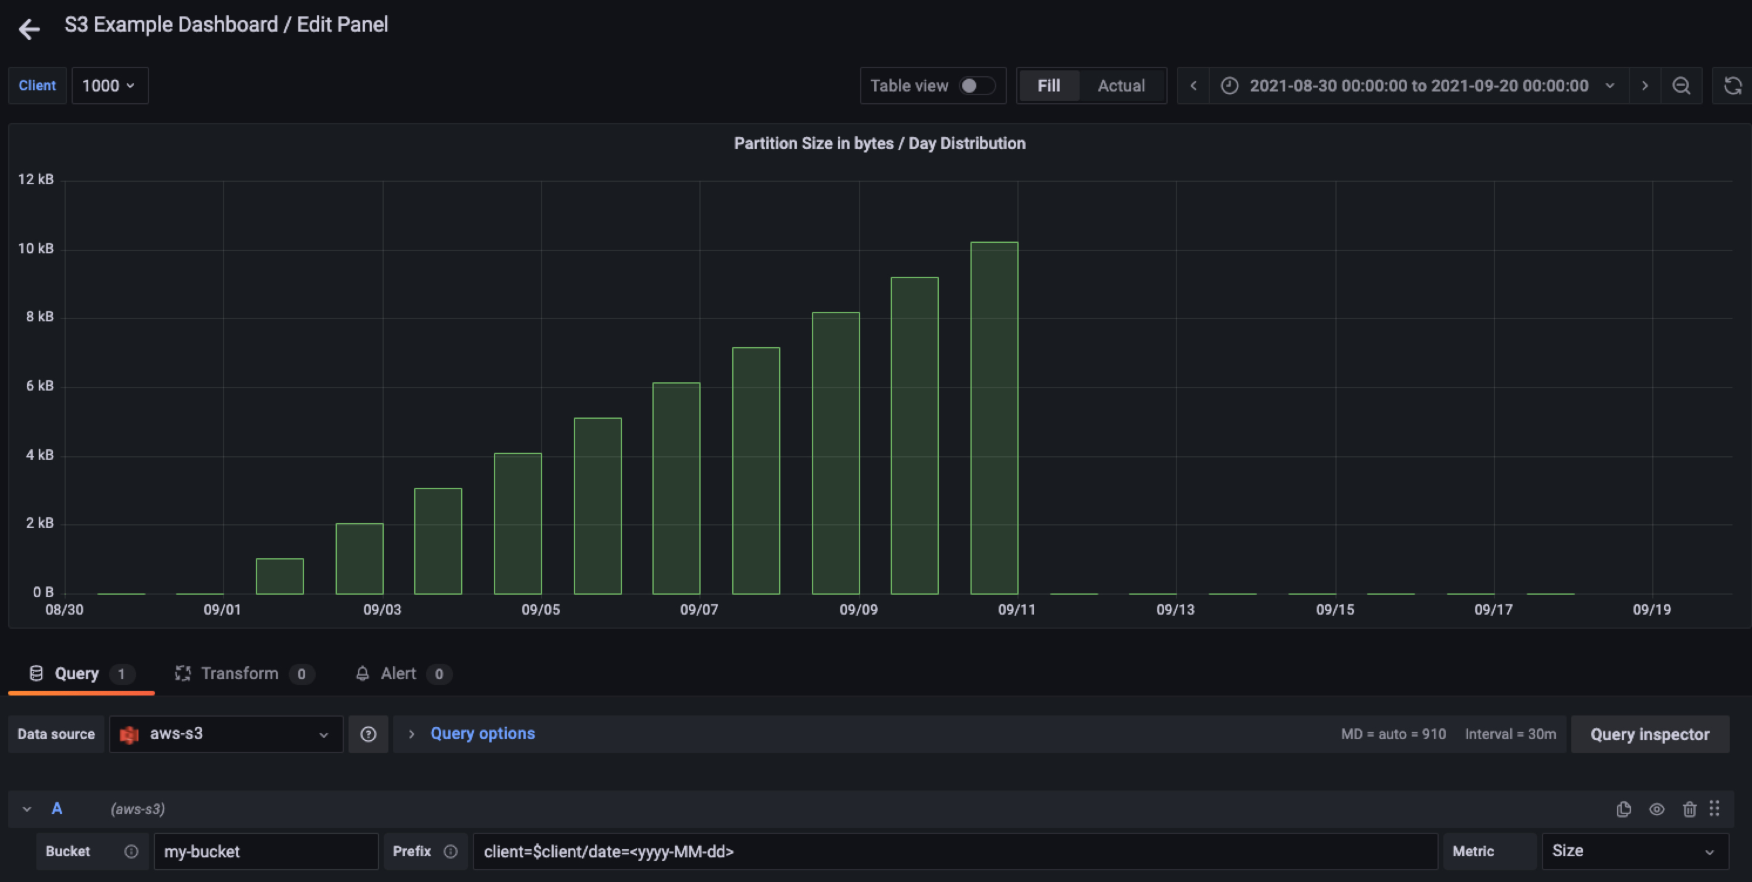The height and width of the screenshot is (882, 1752).
Task: Click the back arrow to exit Edit Panel
Action: pos(29,29)
